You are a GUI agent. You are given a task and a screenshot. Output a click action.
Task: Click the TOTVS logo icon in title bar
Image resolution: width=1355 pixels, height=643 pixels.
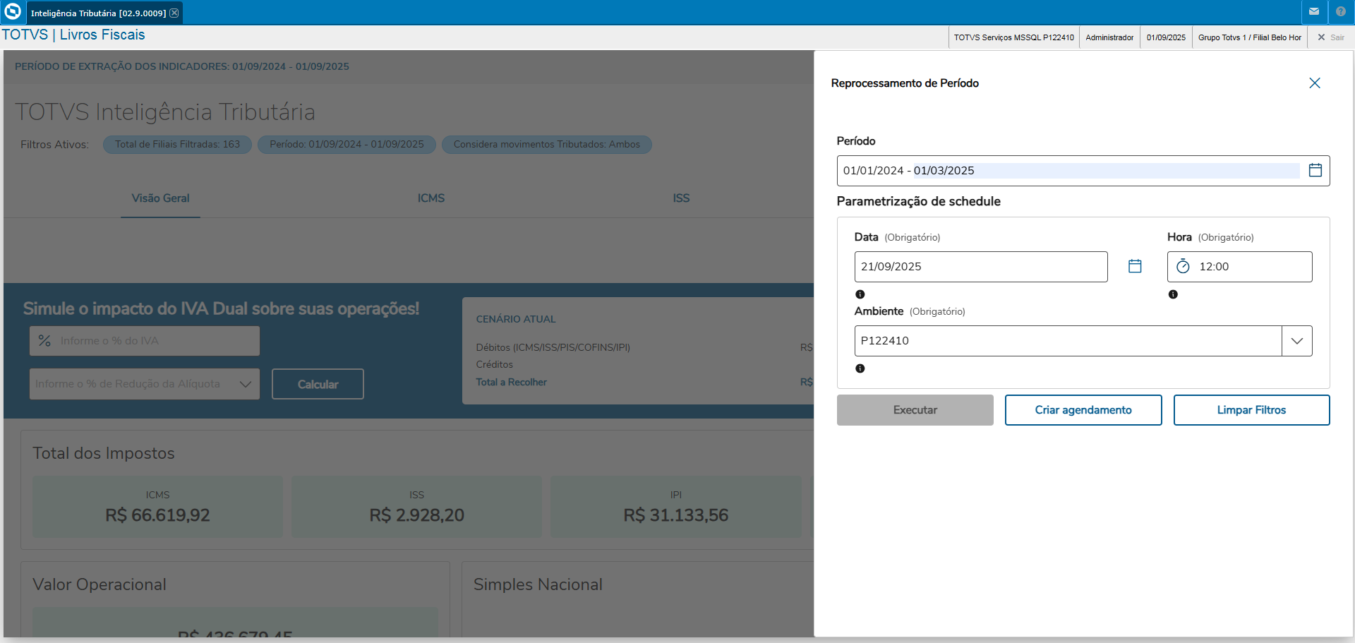[x=13, y=12]
